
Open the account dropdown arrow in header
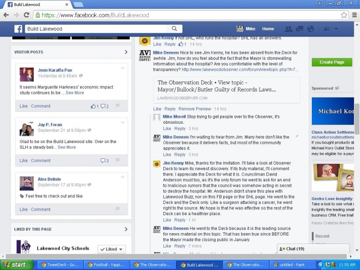tap(336, 29)
